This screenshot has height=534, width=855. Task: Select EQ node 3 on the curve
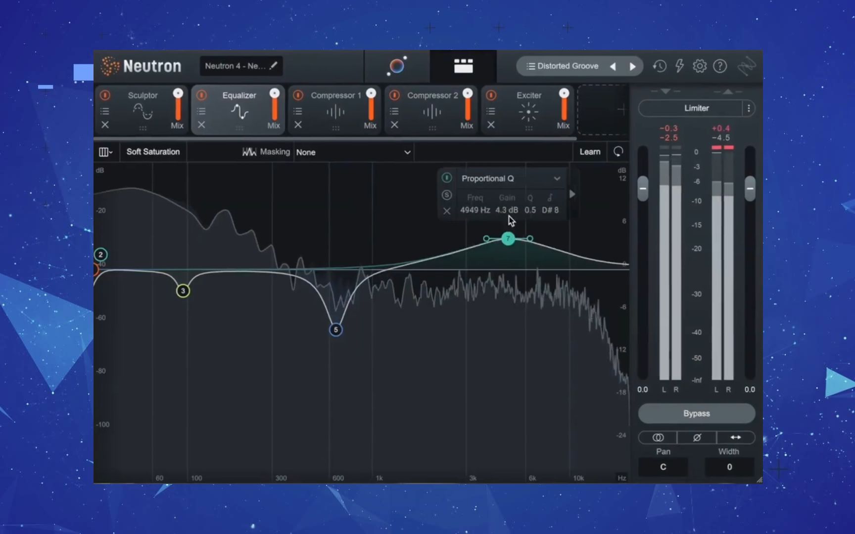[x=183, y=291]
